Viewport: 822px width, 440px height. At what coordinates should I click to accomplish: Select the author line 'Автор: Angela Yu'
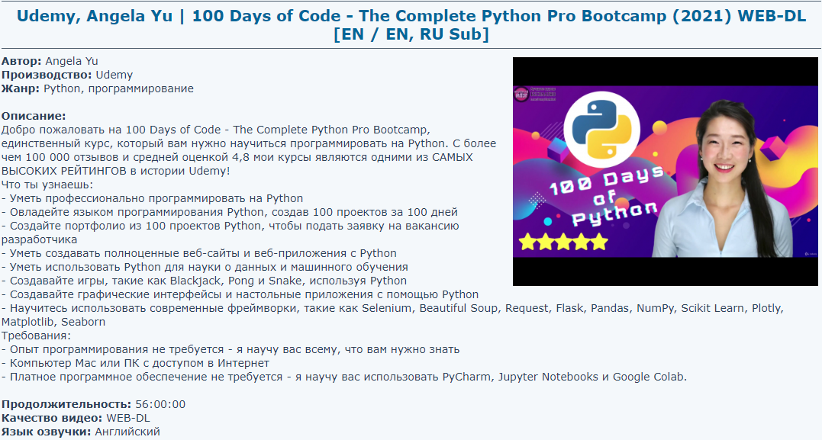(x=50, y=61)
